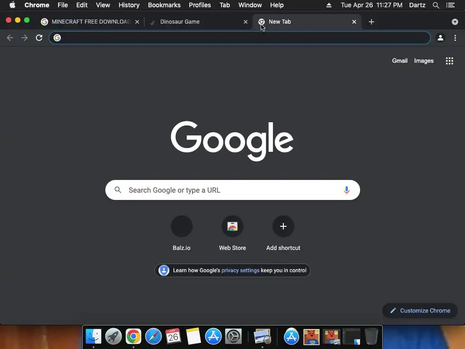
Task: Launch Safari from the Dock
Action: 153,337
